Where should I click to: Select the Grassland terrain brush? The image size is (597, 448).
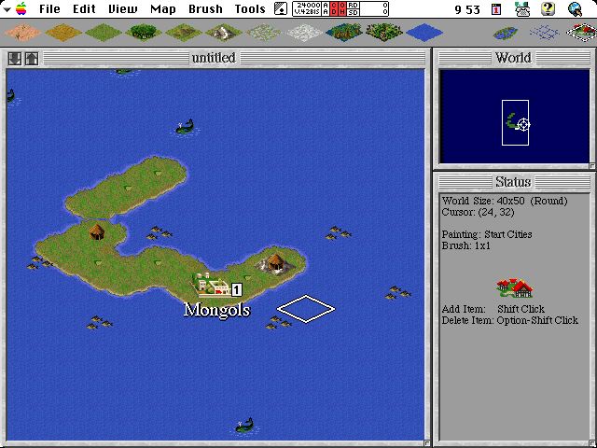104,32
